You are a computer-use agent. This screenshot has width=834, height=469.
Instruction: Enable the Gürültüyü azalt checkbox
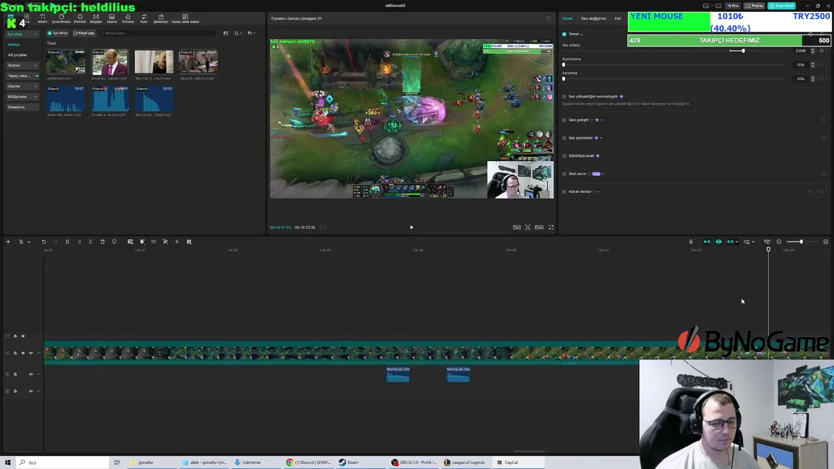[x=564, y=156]
